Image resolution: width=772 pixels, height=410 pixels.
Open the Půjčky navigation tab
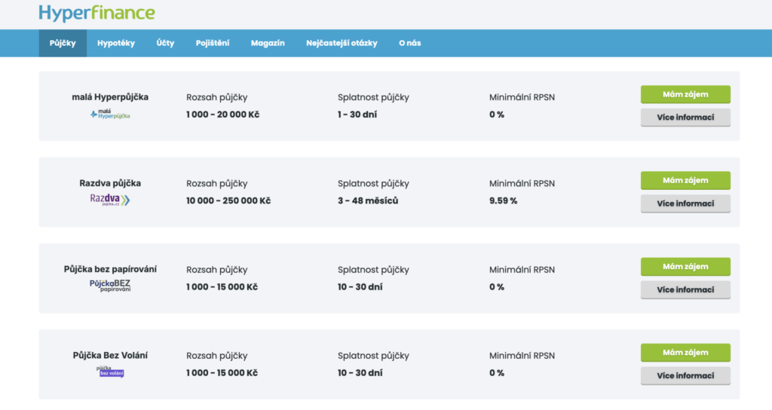63,43
